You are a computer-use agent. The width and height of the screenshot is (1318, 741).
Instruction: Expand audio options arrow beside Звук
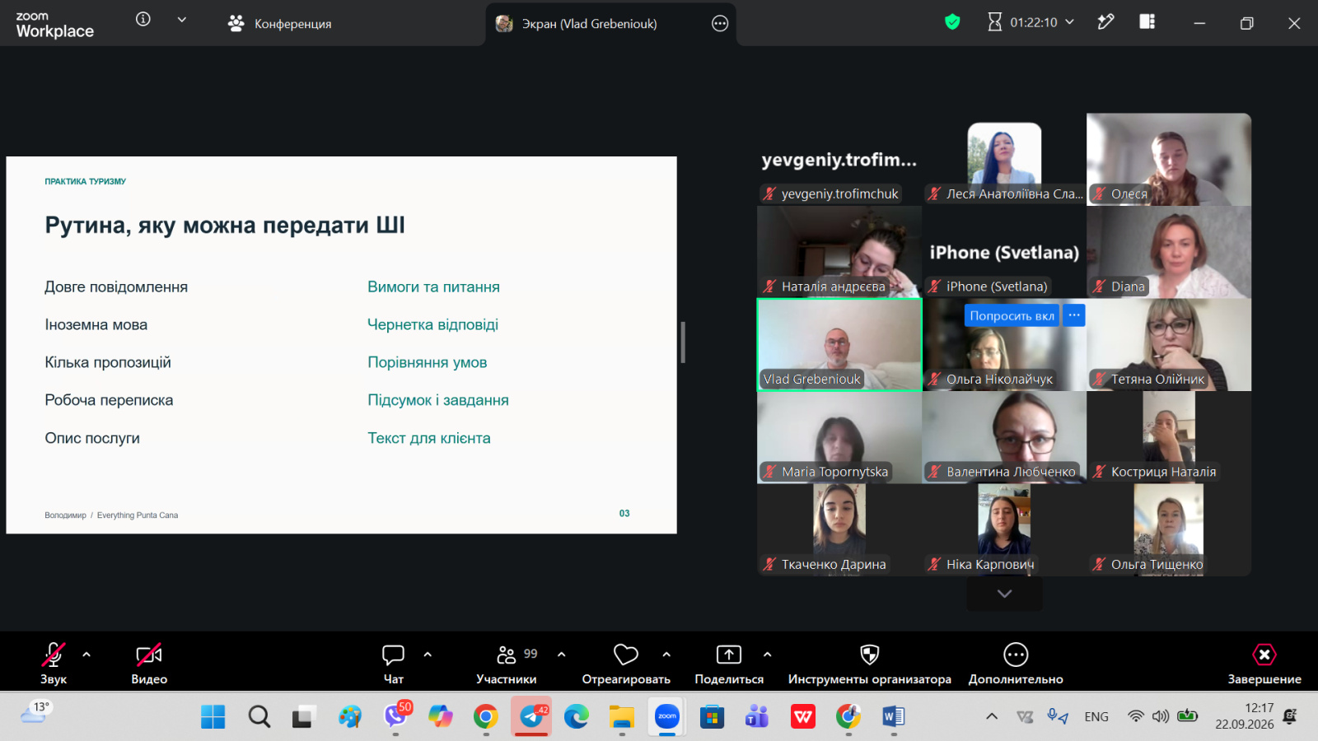86,655
